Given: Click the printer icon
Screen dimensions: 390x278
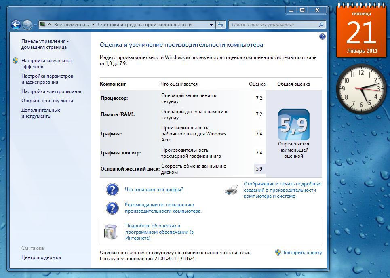Looking at the screenshot, I should (x=231, y=190).
